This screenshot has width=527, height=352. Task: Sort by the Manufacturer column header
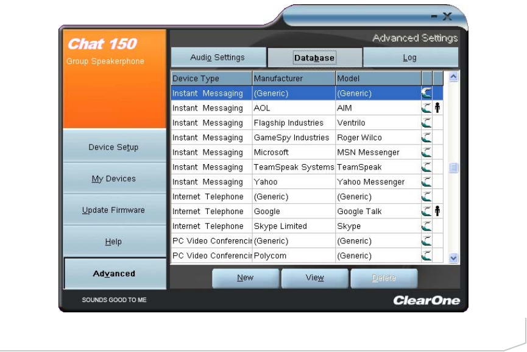point(294,79)
